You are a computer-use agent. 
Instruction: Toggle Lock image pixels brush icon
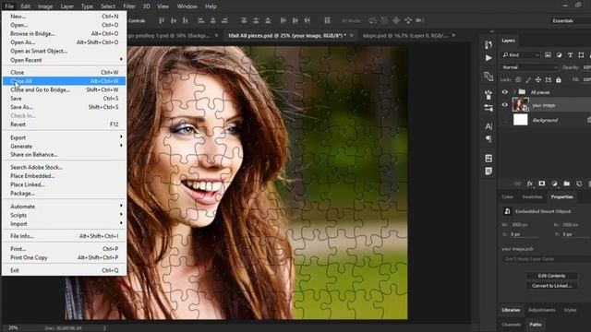point(528,80)
